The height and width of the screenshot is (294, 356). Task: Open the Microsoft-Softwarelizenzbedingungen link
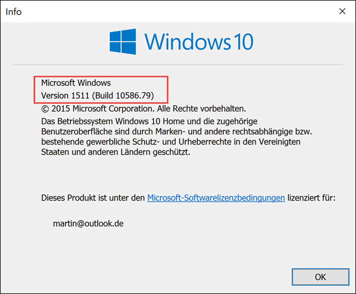216,198
